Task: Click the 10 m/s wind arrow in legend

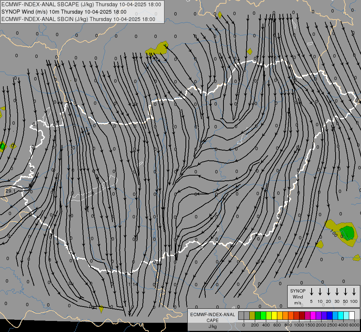Action: click(x=320, y=292)
